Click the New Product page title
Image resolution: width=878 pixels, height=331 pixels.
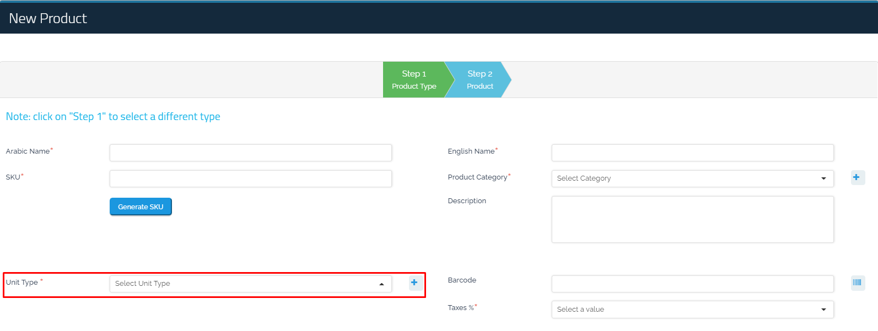click(x=48, y=18)
